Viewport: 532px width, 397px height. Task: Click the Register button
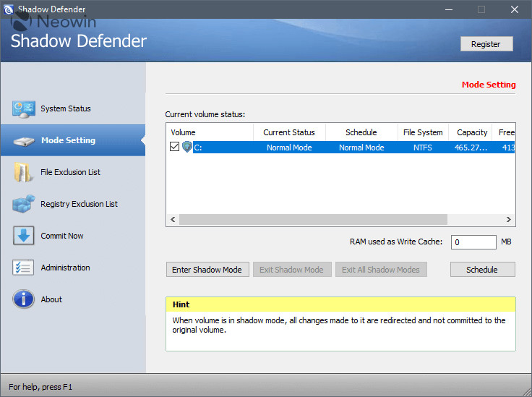click(486, 44)
